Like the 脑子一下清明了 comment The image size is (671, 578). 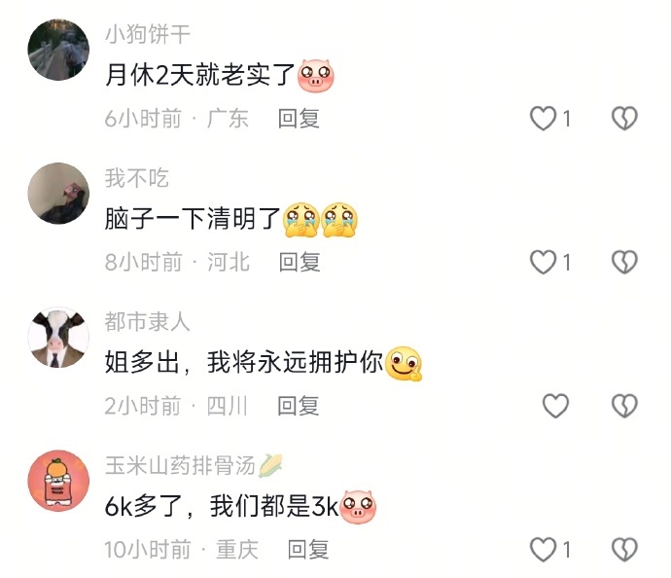point(543,262)
